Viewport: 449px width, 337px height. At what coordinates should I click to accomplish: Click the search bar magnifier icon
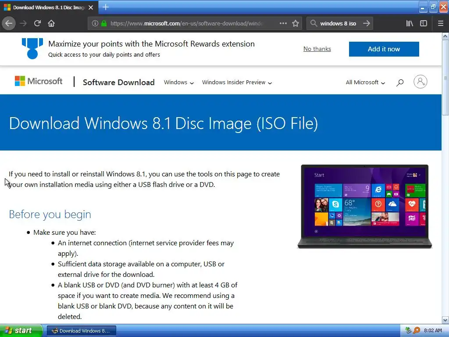coord(314,23)
